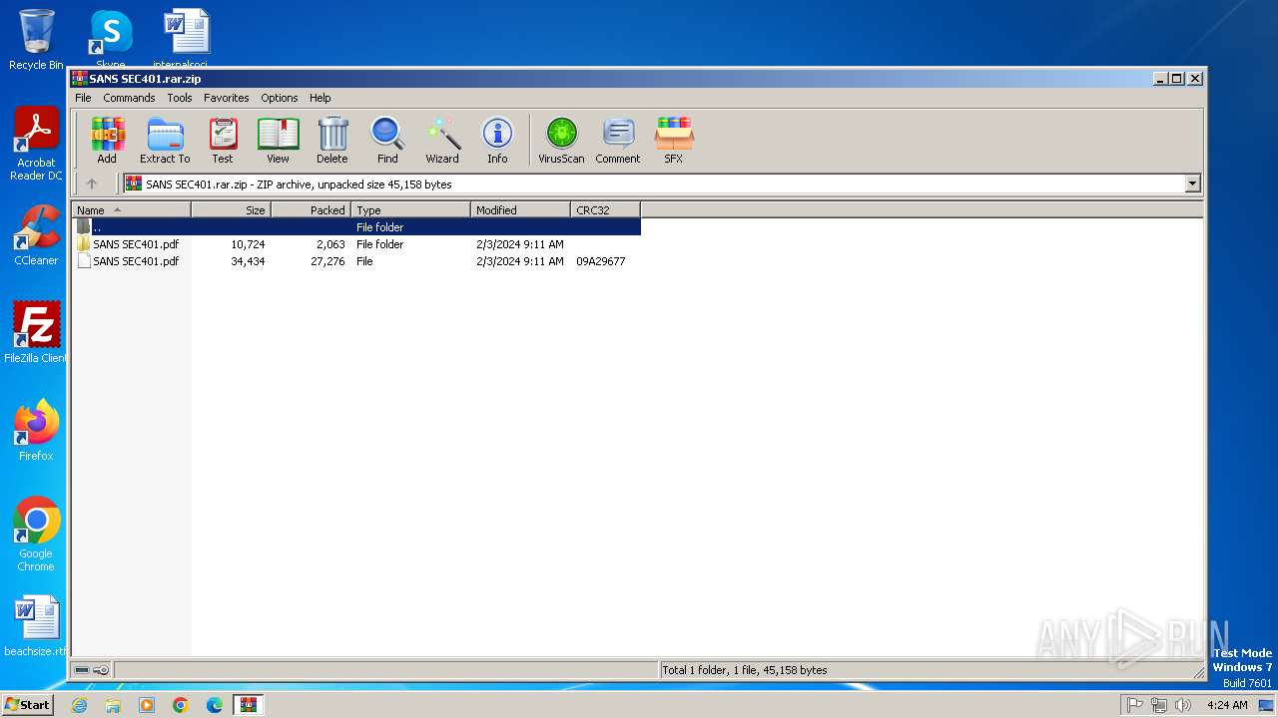This screenshot has height=718, width=1278.
Task: Expand the archive path dropdown
Action: [1192, 183]
